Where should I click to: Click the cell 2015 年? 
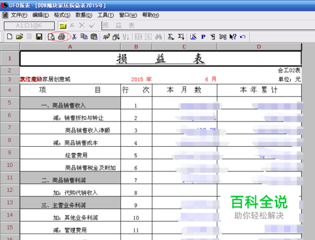pos(141,79)
